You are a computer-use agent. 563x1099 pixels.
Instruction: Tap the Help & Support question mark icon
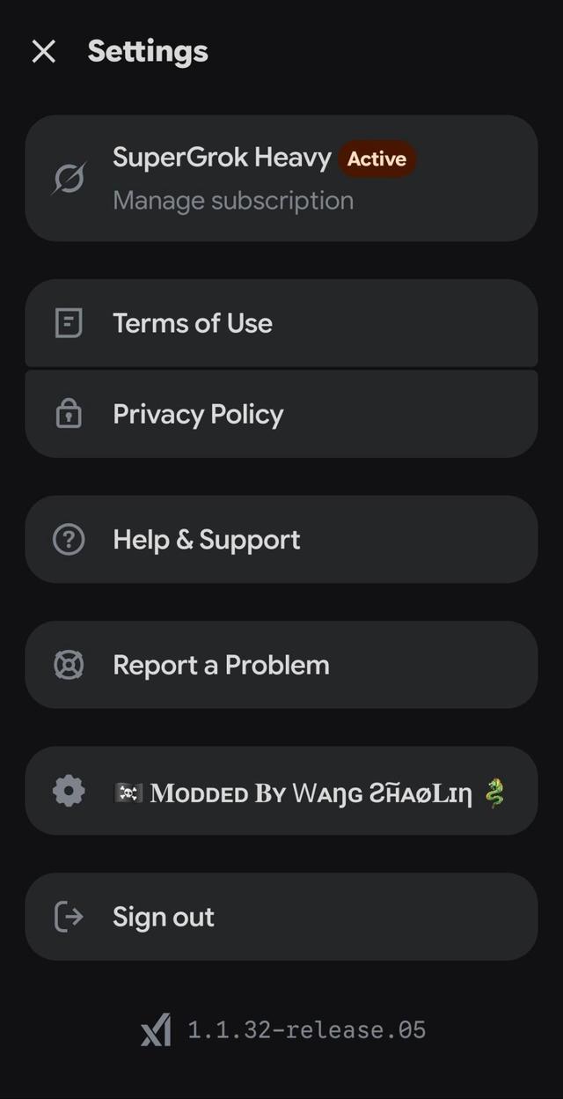69,539
